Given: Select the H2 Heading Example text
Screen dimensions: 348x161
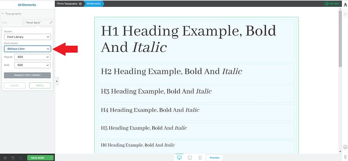Looking at the screenshot, I should pyautogui.click(x=171, y=72).
